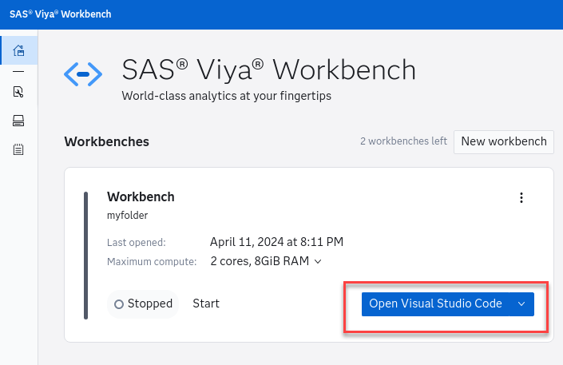Click the blue angle-brackets Workbench logo
Image resolution: width=563 pixels, height=365 pixels.
pyautogui.click(x=83, y=75)
